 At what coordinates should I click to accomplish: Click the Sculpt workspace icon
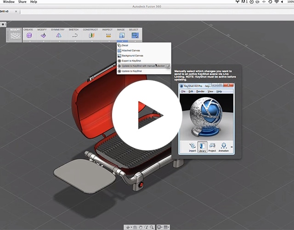[15, 35]
